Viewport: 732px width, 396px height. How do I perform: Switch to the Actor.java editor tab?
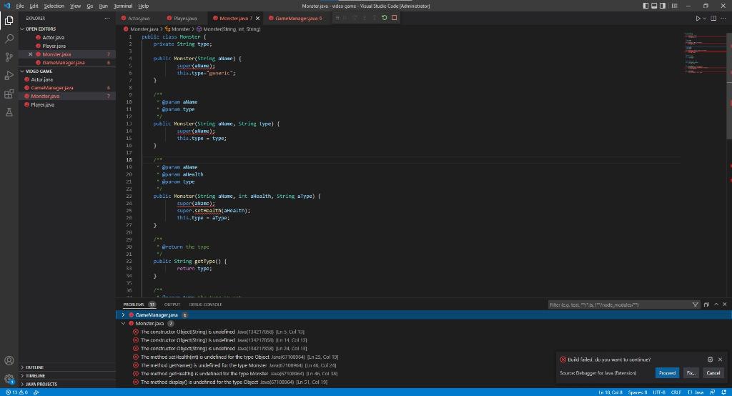point(139,18)
